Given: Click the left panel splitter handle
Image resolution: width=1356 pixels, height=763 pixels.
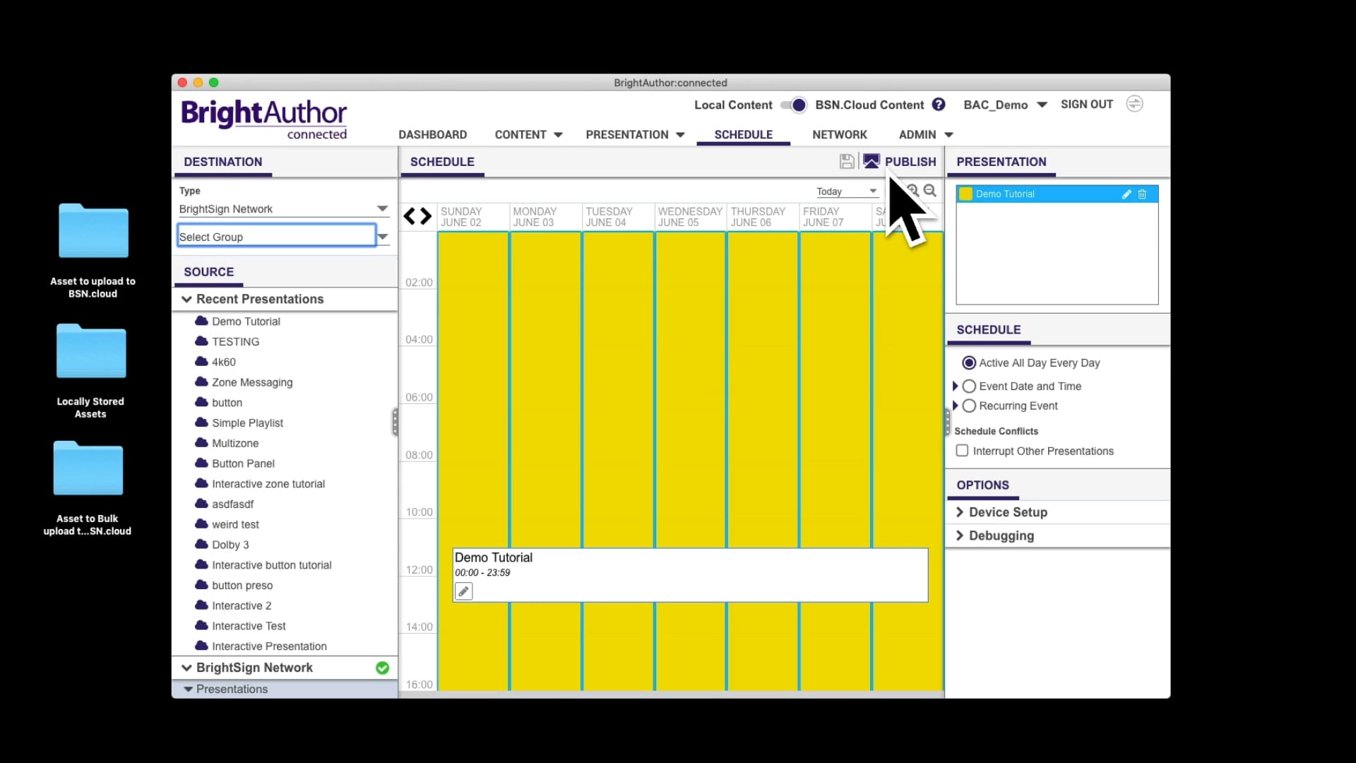Looking at the screenshot, I should click(x=395, y=422).
